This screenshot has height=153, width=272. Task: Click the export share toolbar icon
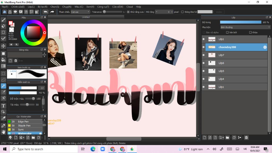tap(10, 12)
